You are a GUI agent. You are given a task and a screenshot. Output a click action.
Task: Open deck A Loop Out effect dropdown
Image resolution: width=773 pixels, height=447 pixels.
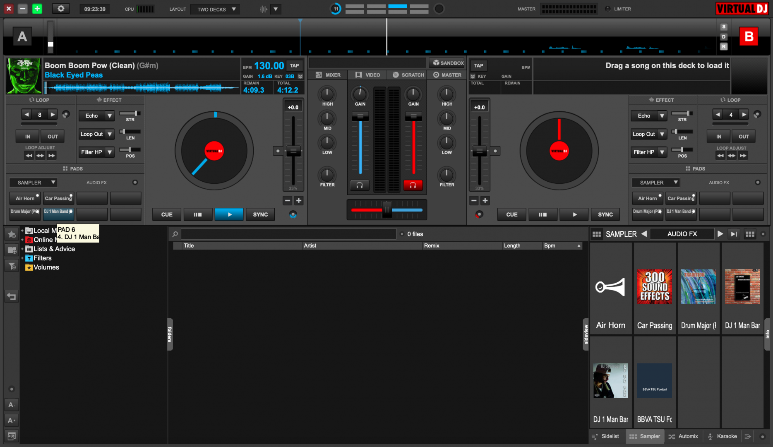pos(109,134)
